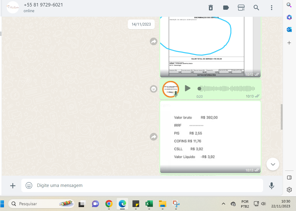
Task: Search within the chat using magnifier icon
Action: coord(256,8)
